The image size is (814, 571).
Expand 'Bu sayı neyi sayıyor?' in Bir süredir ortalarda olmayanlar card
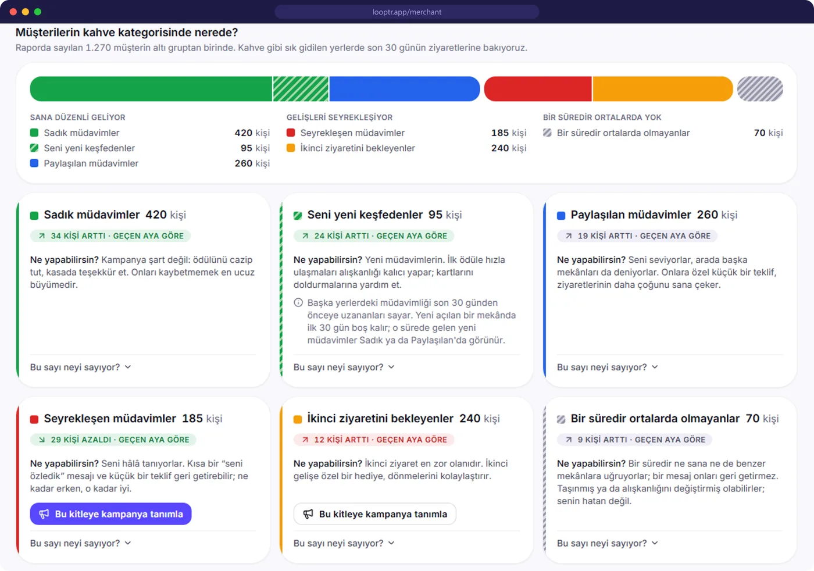(608, 543)
